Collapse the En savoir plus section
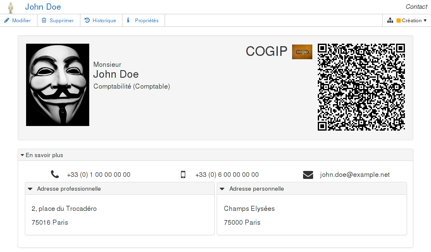431x252 pixels. (x=22, y=155)
